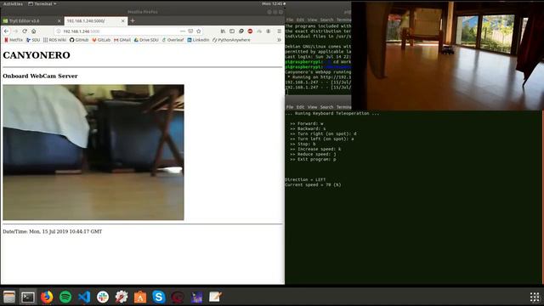Open File menu in upper terminal
Screen dimensions: 544x306
(290, 20)
